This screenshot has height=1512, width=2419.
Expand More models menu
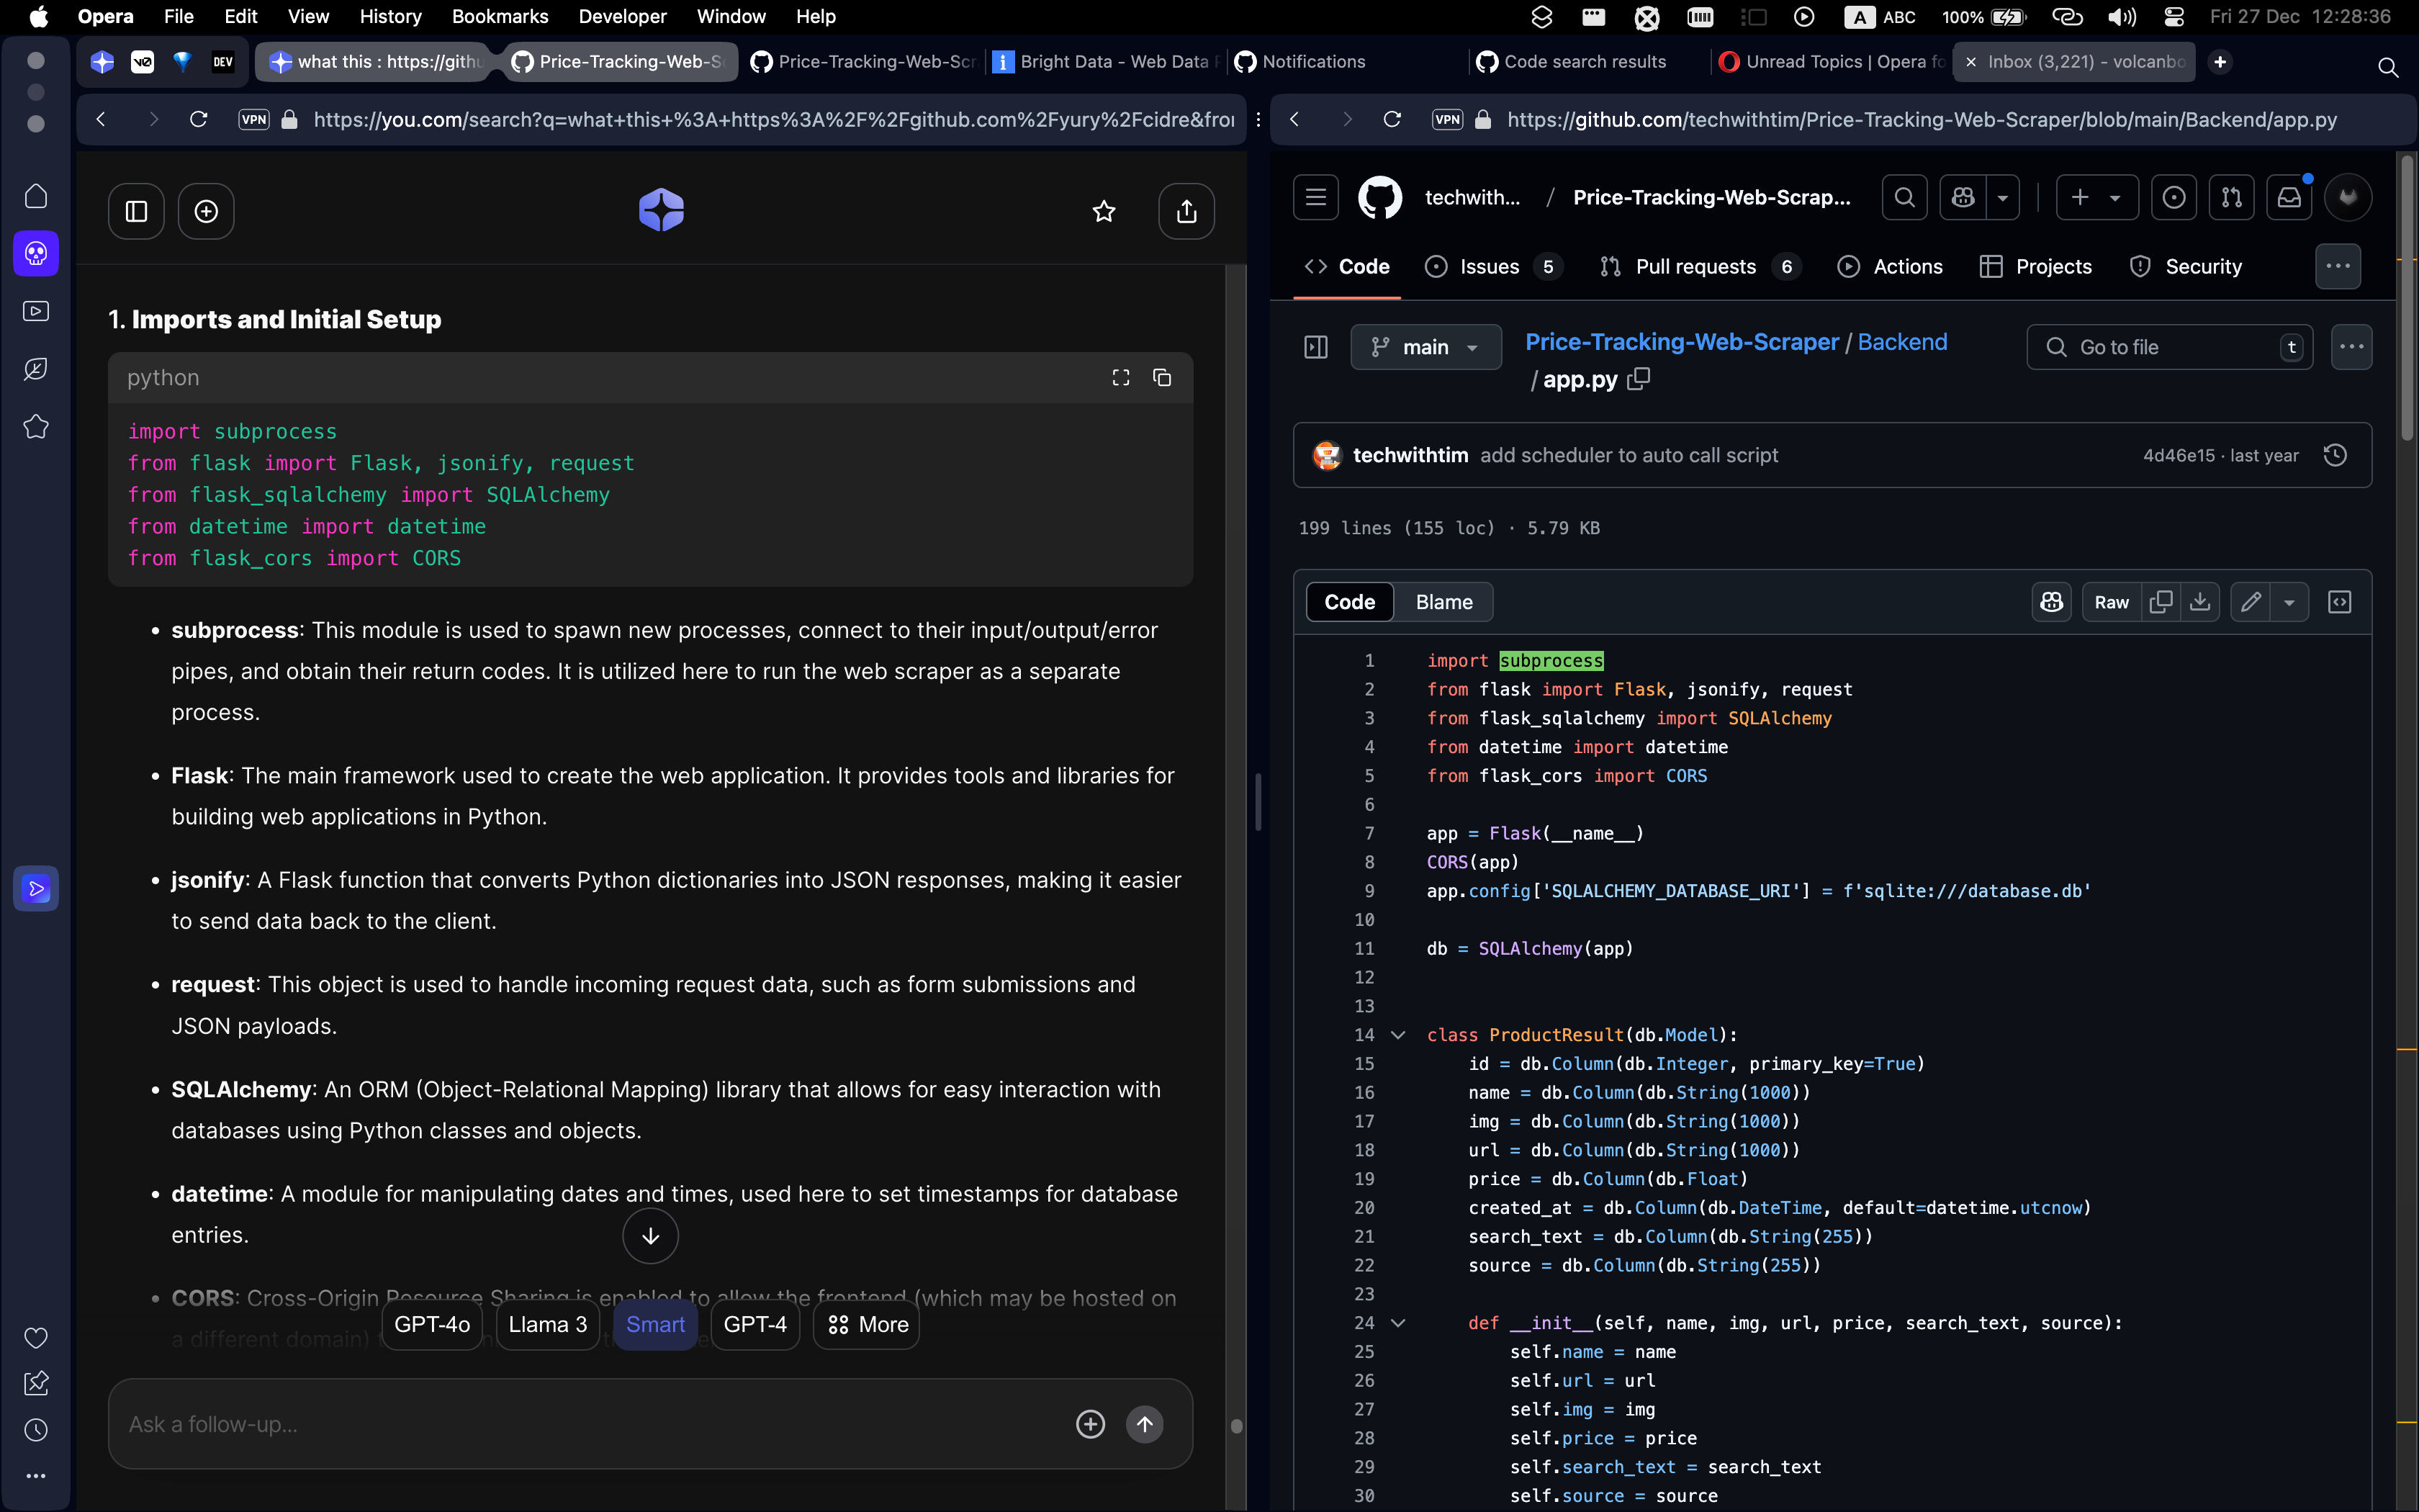coord(867,1324)
